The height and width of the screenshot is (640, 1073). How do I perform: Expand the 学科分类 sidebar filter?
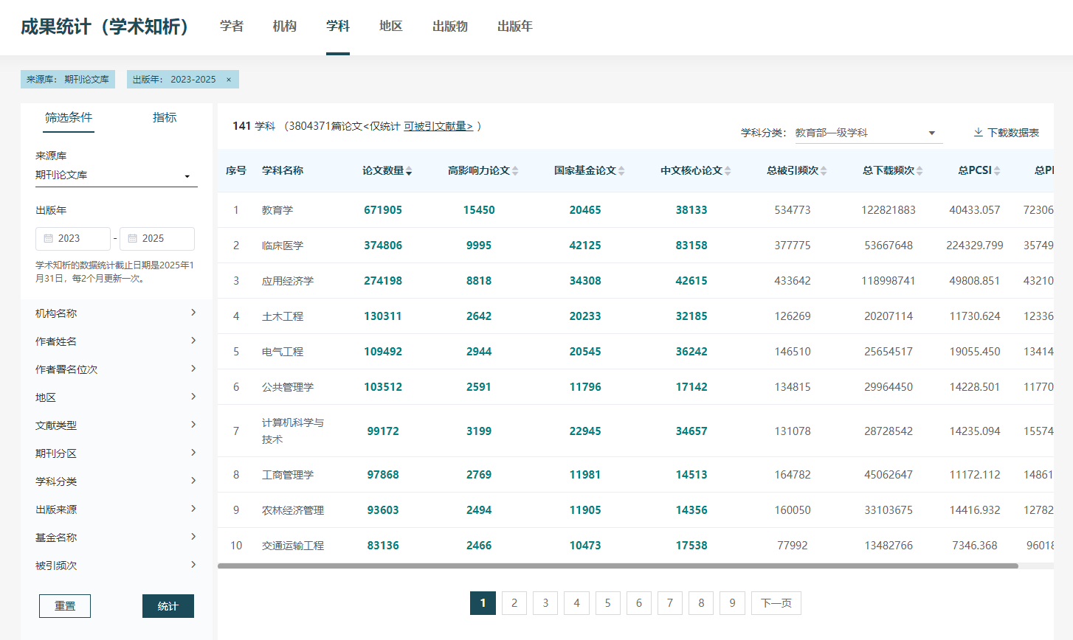click(117, 481)
